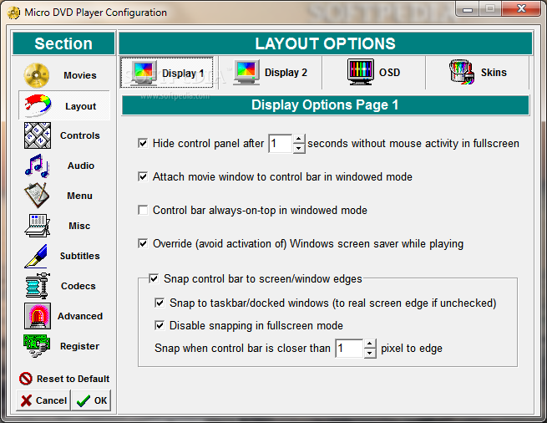Click the OSD color bars monitor icon
The width and height of the screenshot is (547, 423).
tap(361, 72)
